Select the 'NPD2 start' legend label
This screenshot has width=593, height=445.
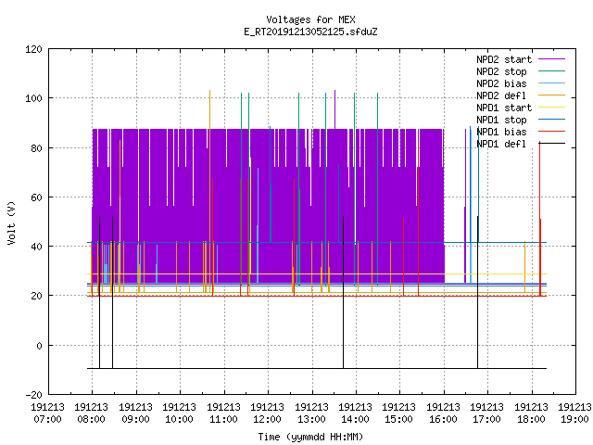click(x=504, y=59)
